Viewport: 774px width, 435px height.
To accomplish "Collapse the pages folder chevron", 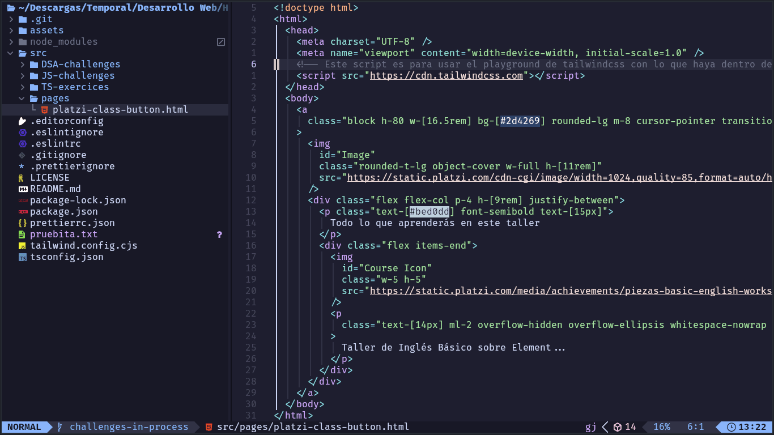I will pos(22,99).
